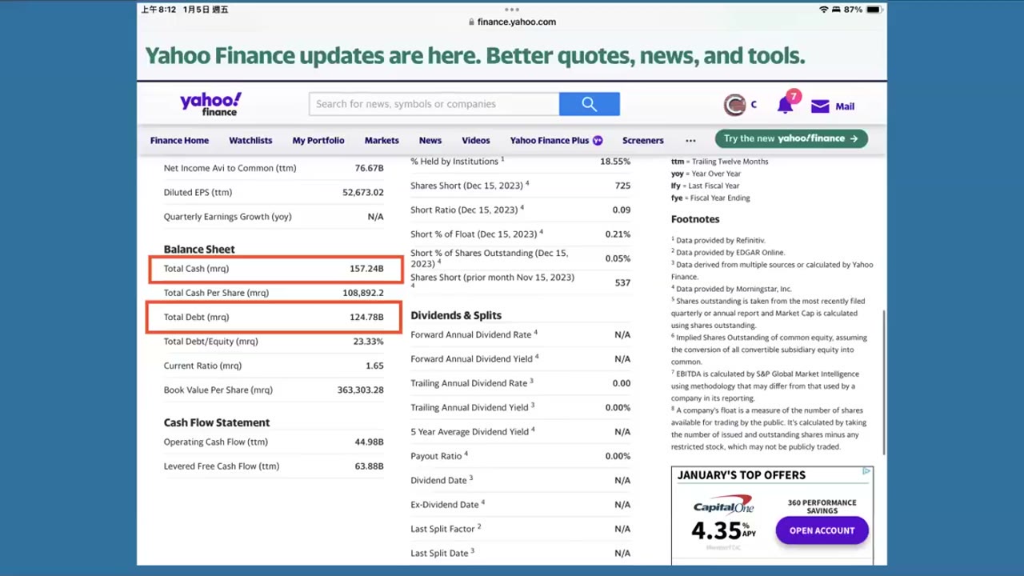
Task: Tap the three dots above address bar
Action: point(512,10)
